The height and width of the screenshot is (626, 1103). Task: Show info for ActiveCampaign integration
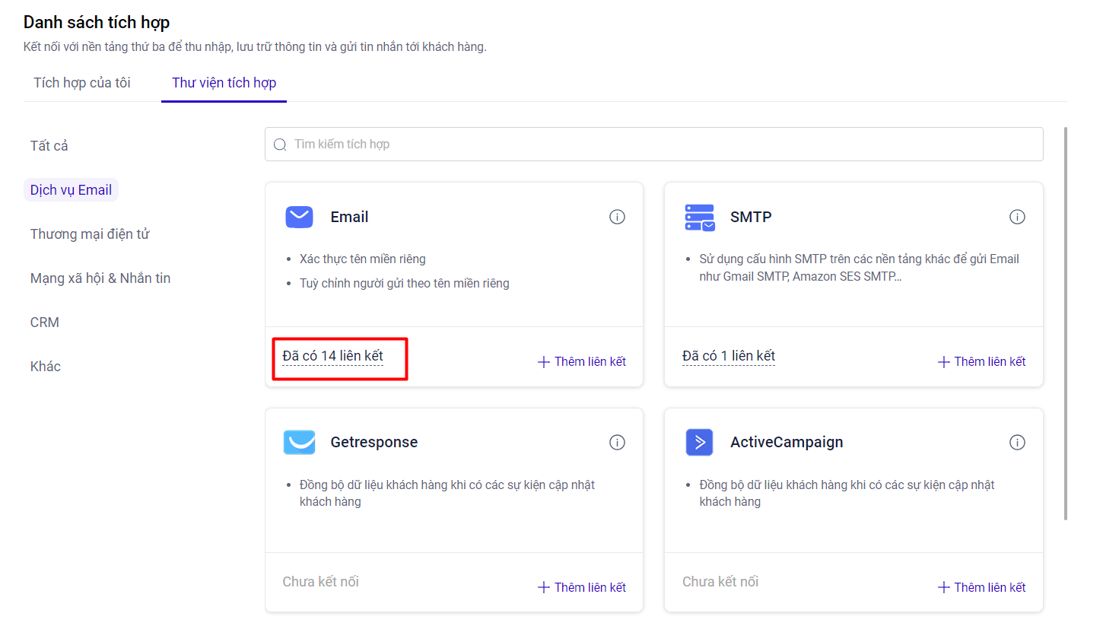(x=1017, y=442)
